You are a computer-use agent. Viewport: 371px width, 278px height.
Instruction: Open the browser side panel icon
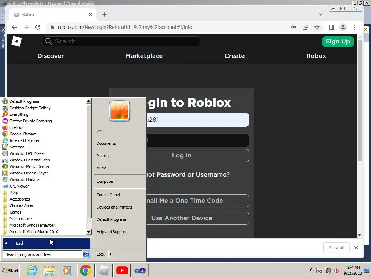(x=332, y=27)
